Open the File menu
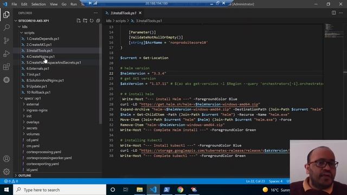The height and width of the screenshot is (195, 347). pyautogui.click(x=14, y=4)
